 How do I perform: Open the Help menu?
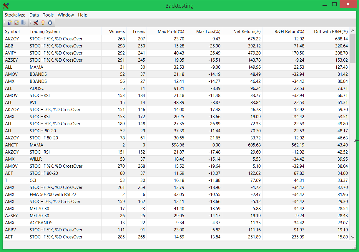click(82, 15)
